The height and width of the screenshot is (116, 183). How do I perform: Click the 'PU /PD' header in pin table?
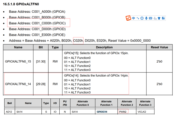point(65,103)
